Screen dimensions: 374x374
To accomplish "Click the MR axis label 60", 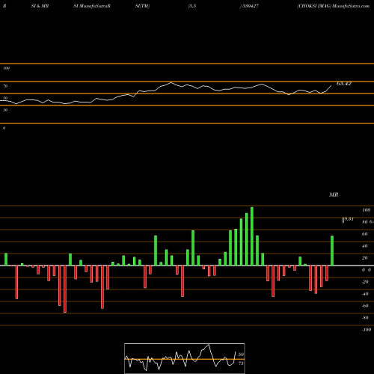I will [365, 234].
